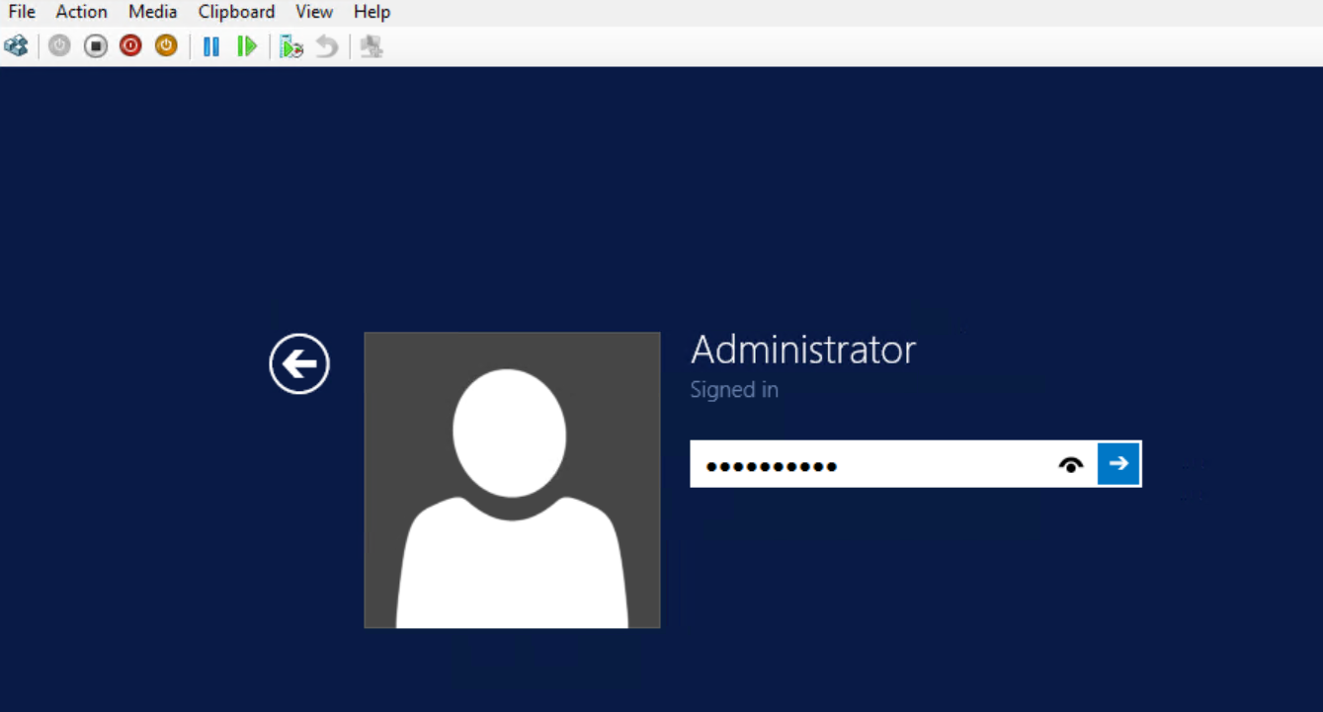Open the Media menu
Screen dimensions: 1323x712
tap(152, 12)
